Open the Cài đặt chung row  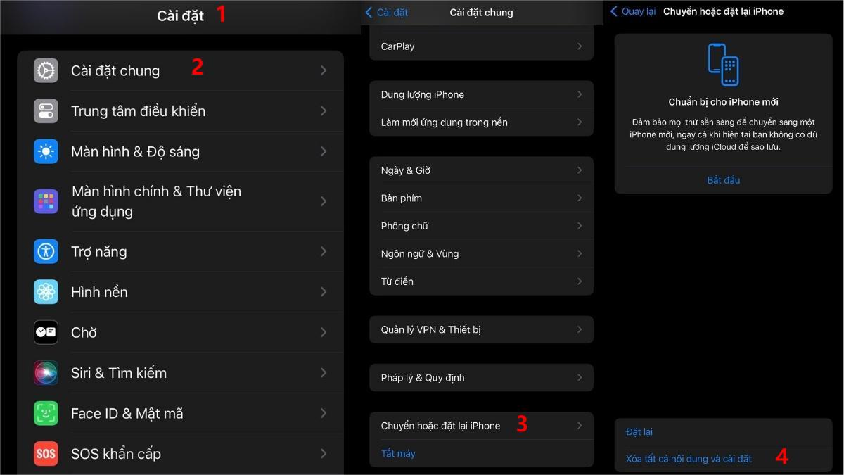click(x=181, y=70)
